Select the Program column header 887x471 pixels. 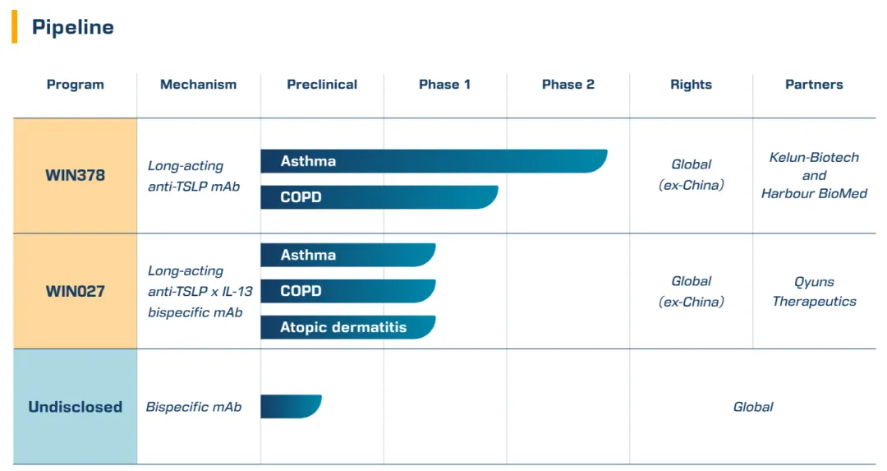coord(75,85)
